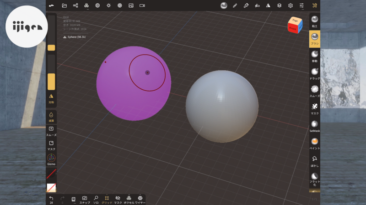Select the ブラシ (Brush) tool
This screenshot has height=205, width=366.
(315, 39)
